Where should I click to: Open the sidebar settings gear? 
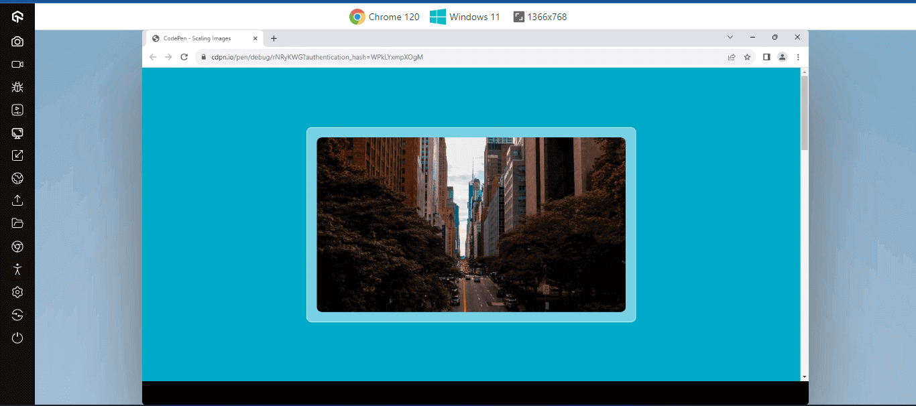click(17, 292)
